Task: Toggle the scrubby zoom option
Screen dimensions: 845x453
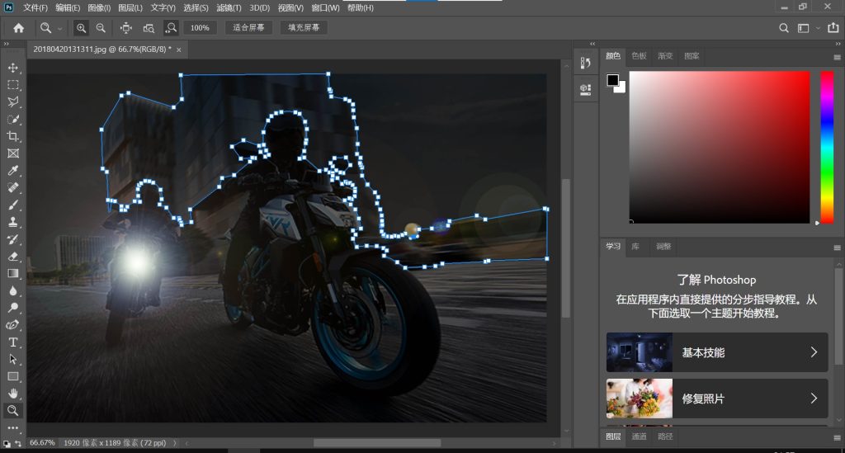Action: click(171, 28)
